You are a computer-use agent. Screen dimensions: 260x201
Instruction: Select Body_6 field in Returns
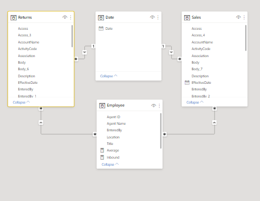(x=23, y=69)
